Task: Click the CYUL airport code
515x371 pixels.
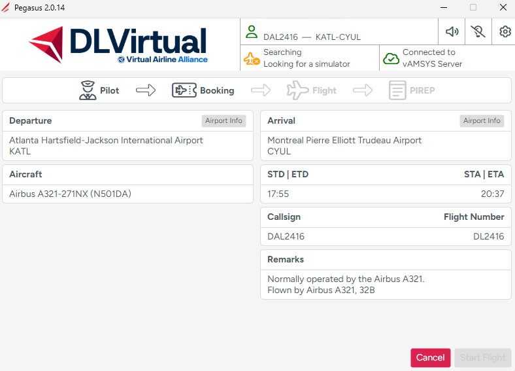Action: 279,152
